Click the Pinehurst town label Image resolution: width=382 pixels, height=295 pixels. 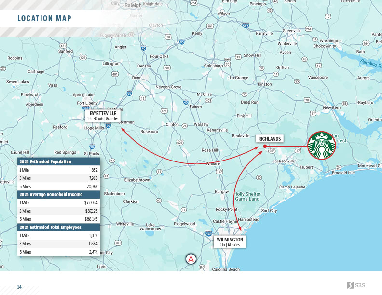tap(29, 94)
